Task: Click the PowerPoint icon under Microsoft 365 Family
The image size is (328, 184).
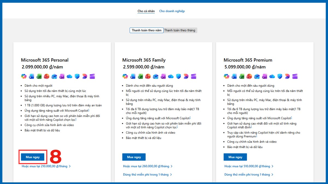Action: (148, 76)
